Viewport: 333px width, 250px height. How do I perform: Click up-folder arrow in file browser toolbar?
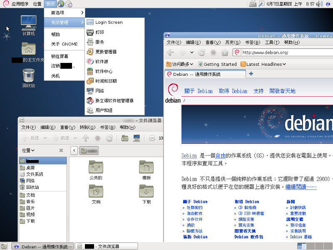tap(86, 138)
